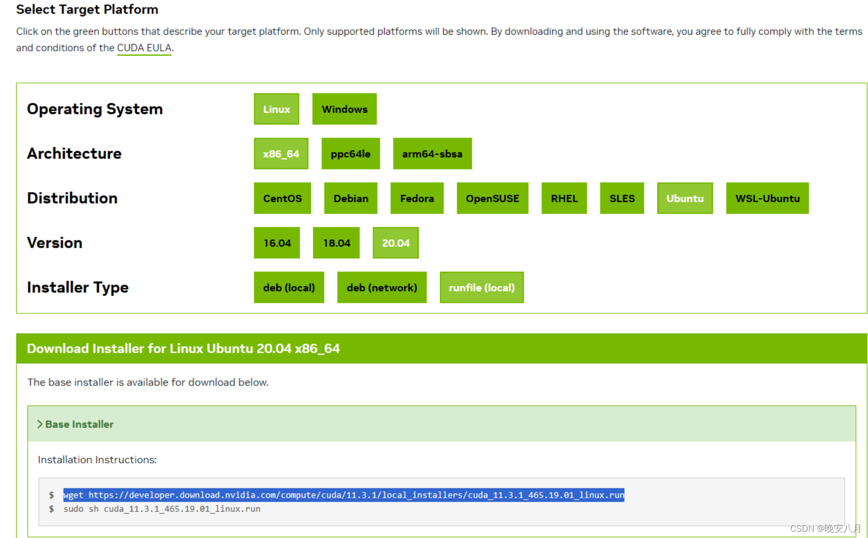868x538 pixels.
Task: Click 'The base installer is available' text
Action: point(148,382)
